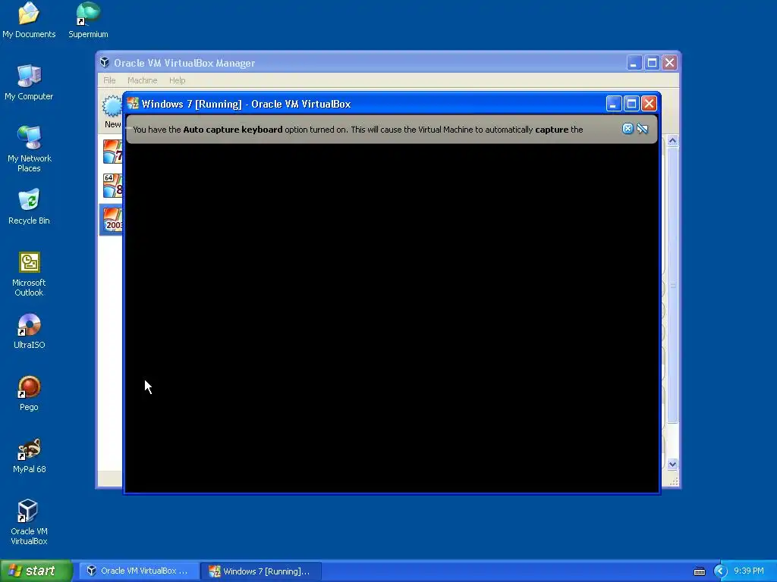
Task: Expand hidden system tray icons arrow
Action: click(720, 571)
